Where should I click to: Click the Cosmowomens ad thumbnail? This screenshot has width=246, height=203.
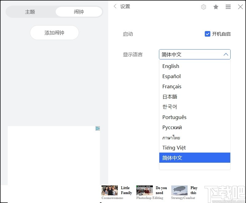tap(109, 191)
